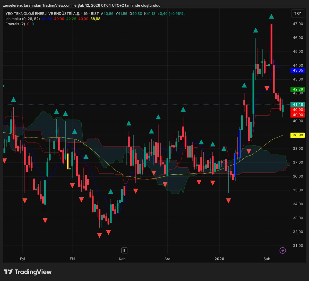309x281 pixels.
Task: Click the Y41,56 high value in legend
Action: click(x=122, y=14)
